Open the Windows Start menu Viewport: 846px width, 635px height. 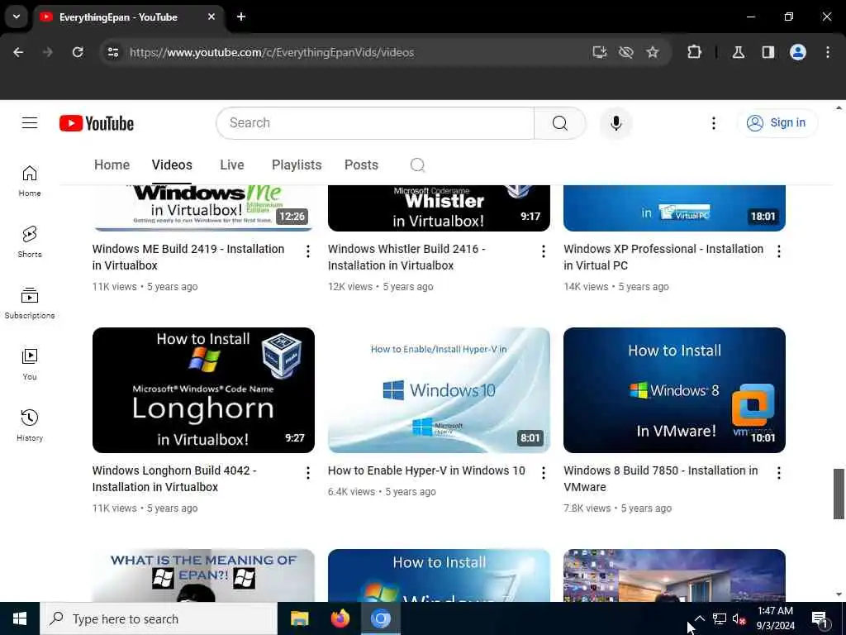click(20, 618)
